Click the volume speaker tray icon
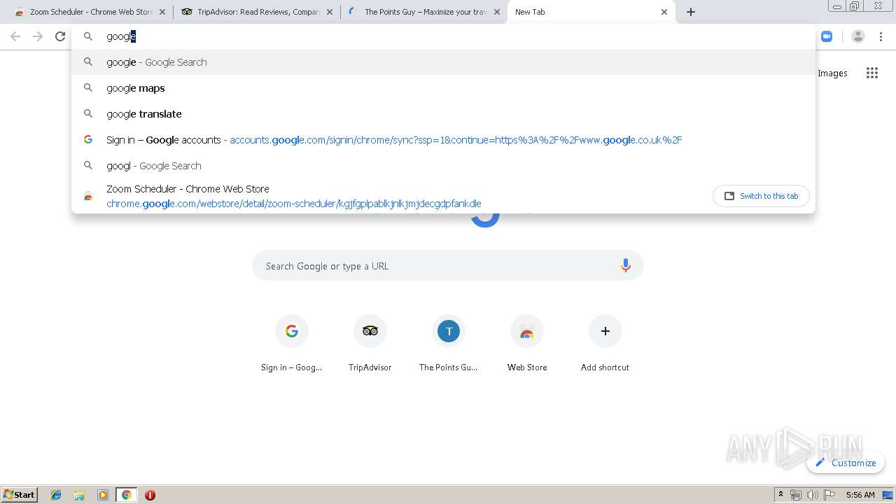Image resolution: width=896 pixels, height=504 pixels. tap(813, 495)
